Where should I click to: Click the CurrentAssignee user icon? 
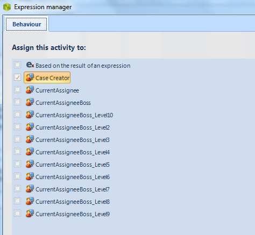pos(30,90)
